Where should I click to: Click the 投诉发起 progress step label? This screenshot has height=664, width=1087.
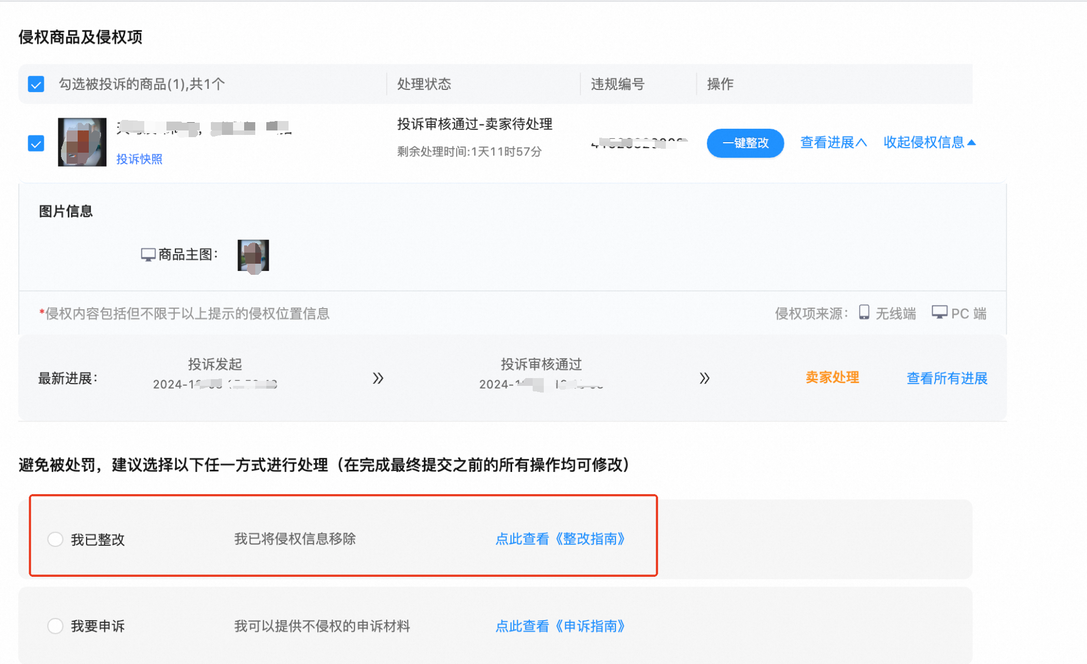(215, 364)
